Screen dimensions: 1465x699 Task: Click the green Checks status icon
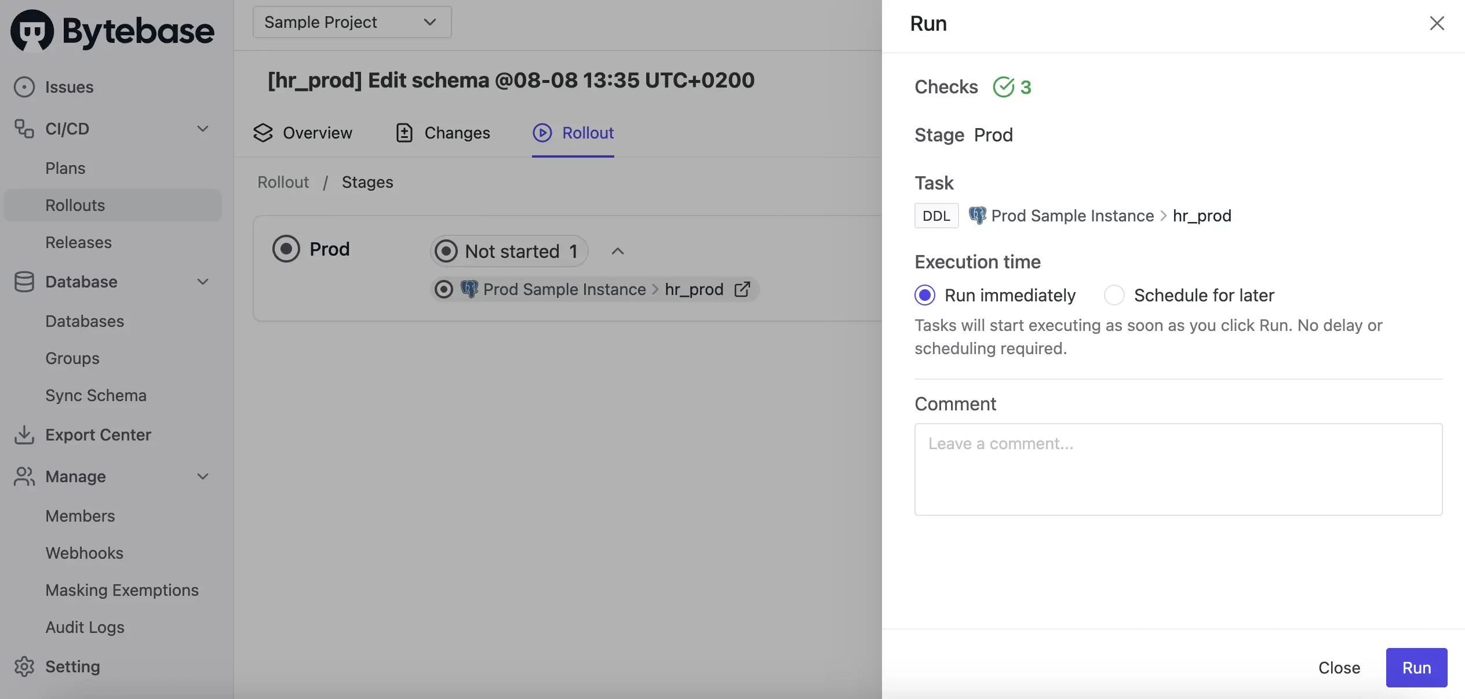(x=1002, y=86)
